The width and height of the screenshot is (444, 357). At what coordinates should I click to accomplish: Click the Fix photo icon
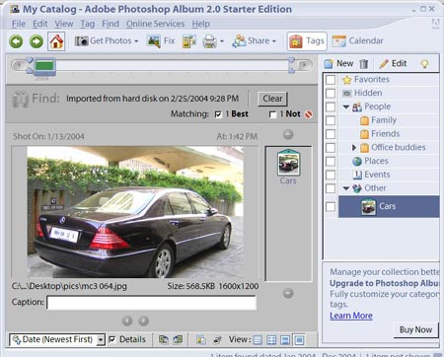pyautogui.click(x=161, y=41)
